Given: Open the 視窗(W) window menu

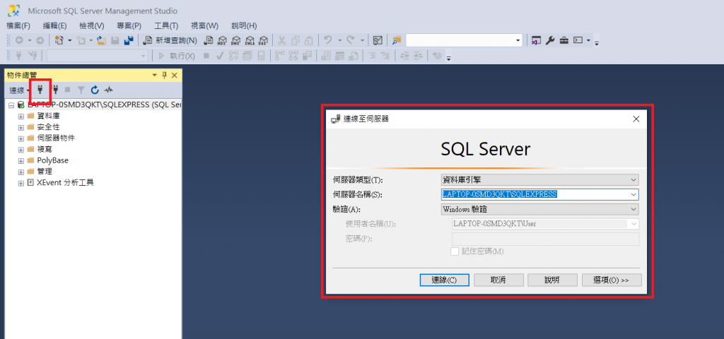Looking at the screenshot, I should coord(204,26).
